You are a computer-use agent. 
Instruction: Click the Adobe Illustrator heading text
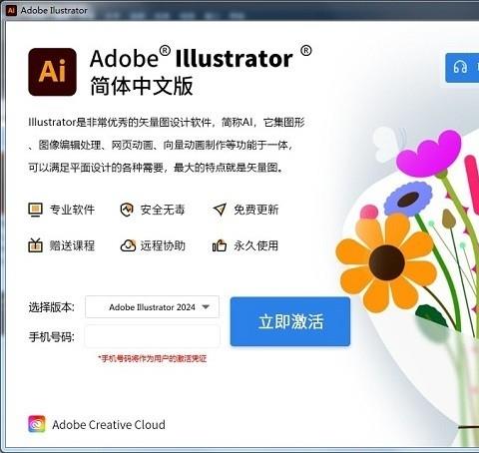pos(201,58)
